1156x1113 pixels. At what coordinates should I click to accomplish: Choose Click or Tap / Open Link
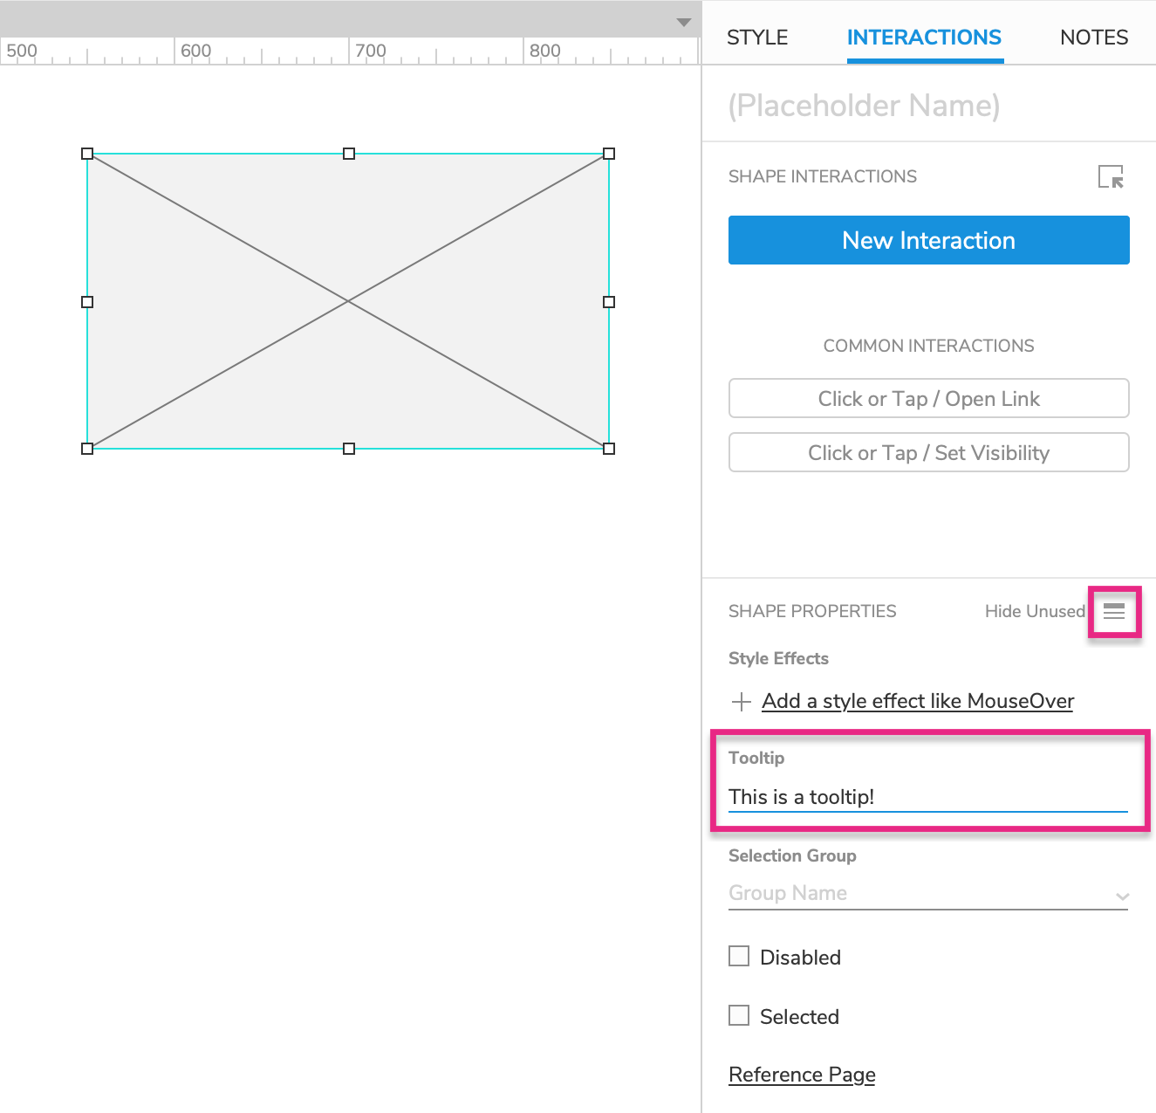coord(928,399)
